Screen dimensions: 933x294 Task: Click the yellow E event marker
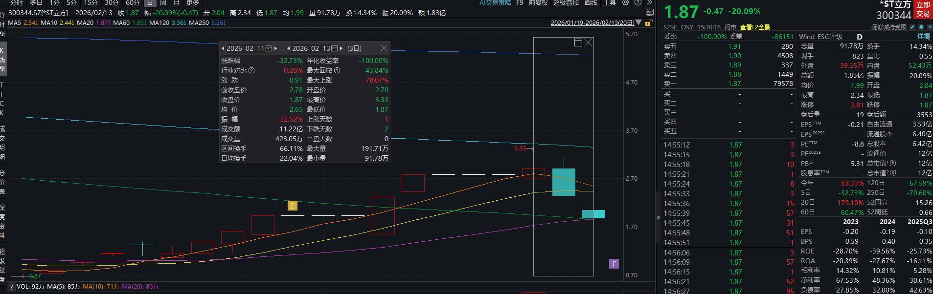[x=293, y=206]
